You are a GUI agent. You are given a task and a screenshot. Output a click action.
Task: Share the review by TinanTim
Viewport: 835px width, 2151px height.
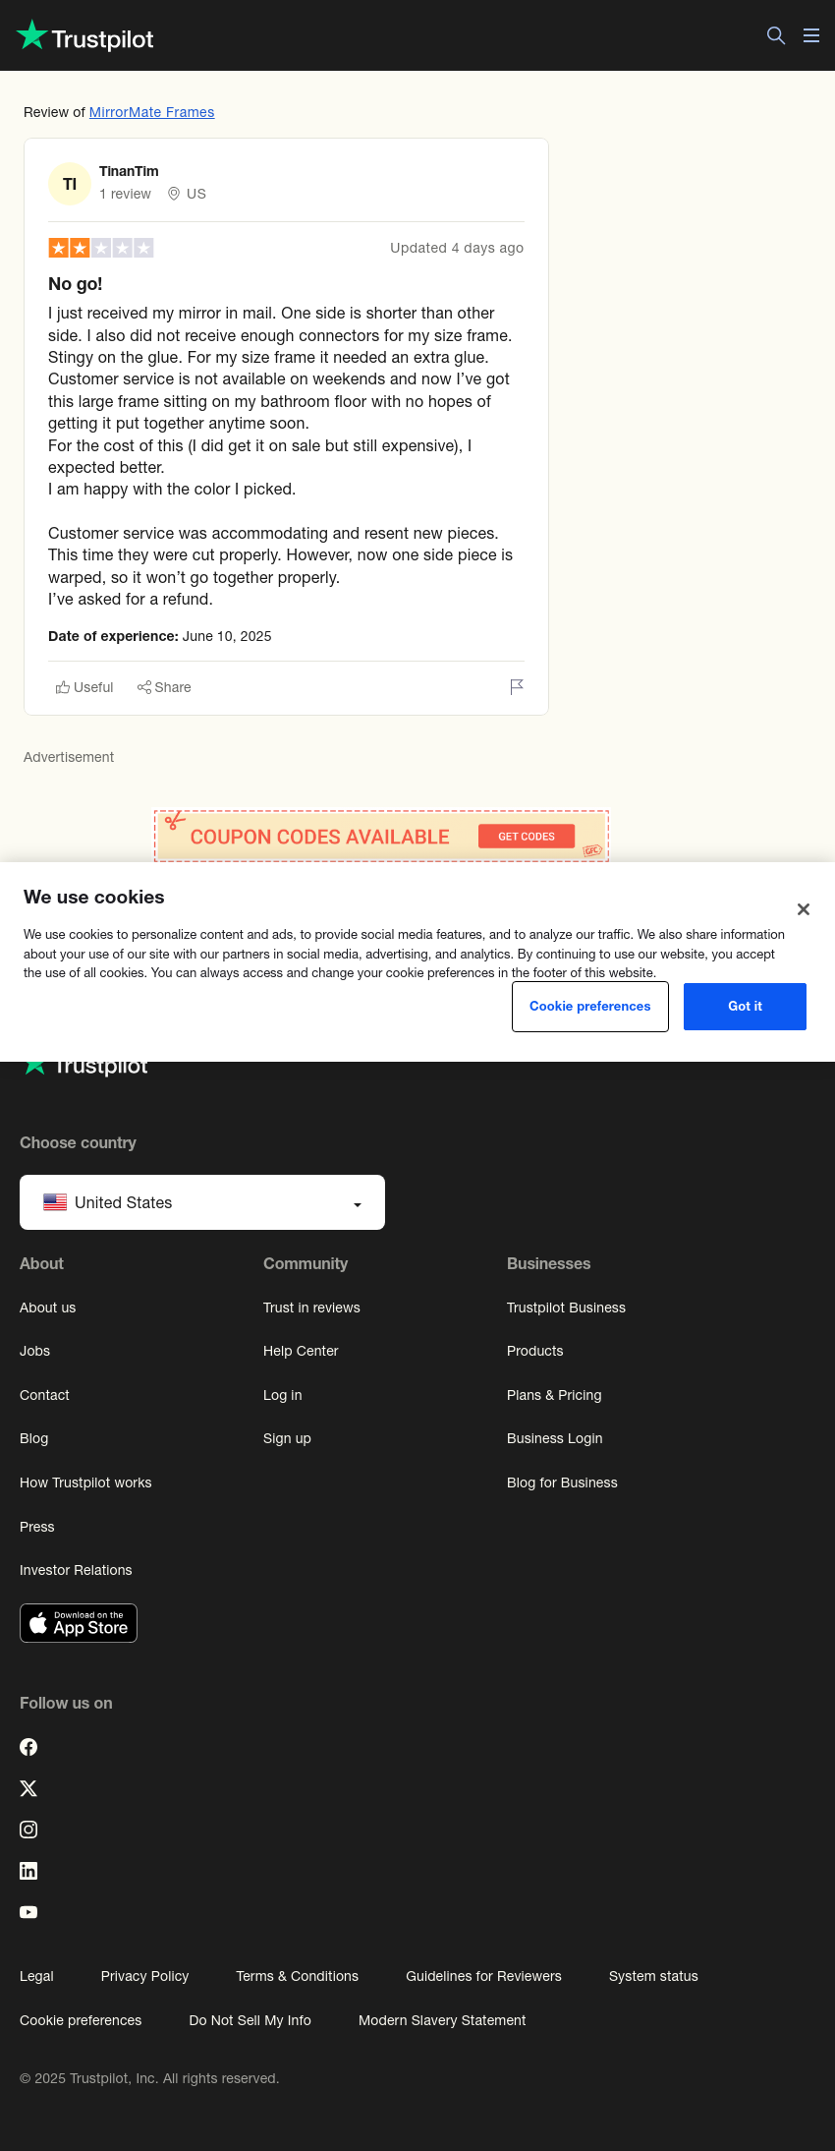coord(164,687)
